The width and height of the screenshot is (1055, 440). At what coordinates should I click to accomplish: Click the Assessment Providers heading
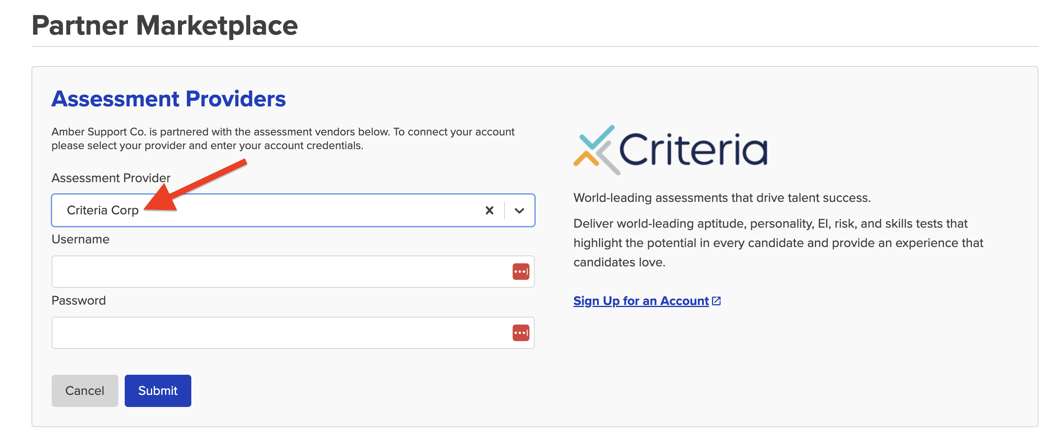coord(168,99)
